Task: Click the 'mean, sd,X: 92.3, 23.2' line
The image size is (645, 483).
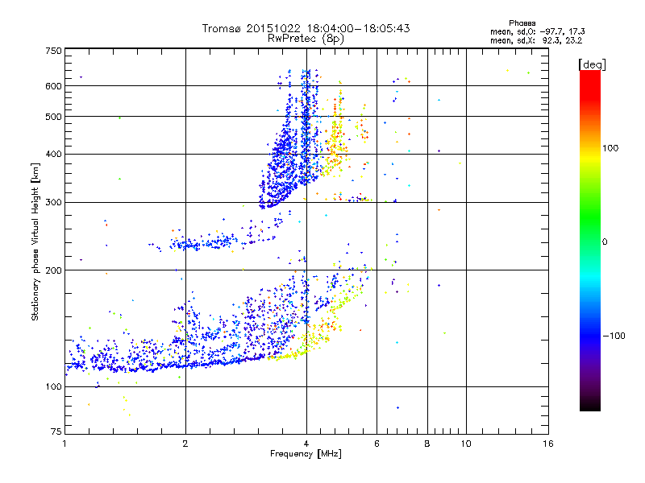Action: [x=536, y=41]
